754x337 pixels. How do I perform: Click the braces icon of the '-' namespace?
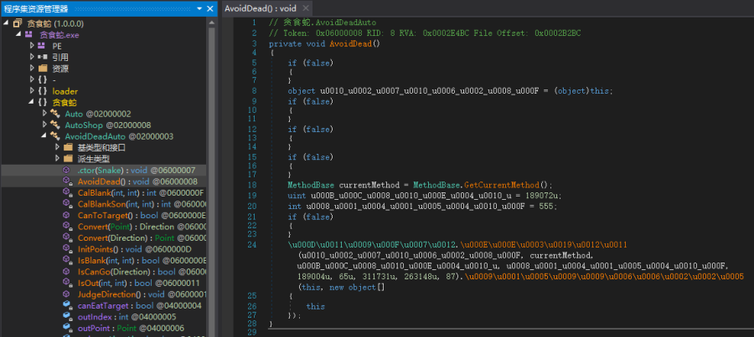click(x=42, y=79)
